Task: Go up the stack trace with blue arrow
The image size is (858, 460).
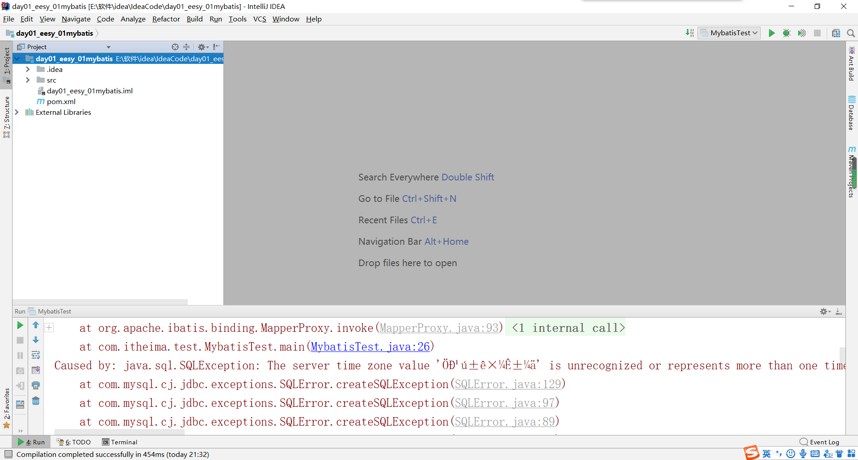Action: [x=36, y=325]
